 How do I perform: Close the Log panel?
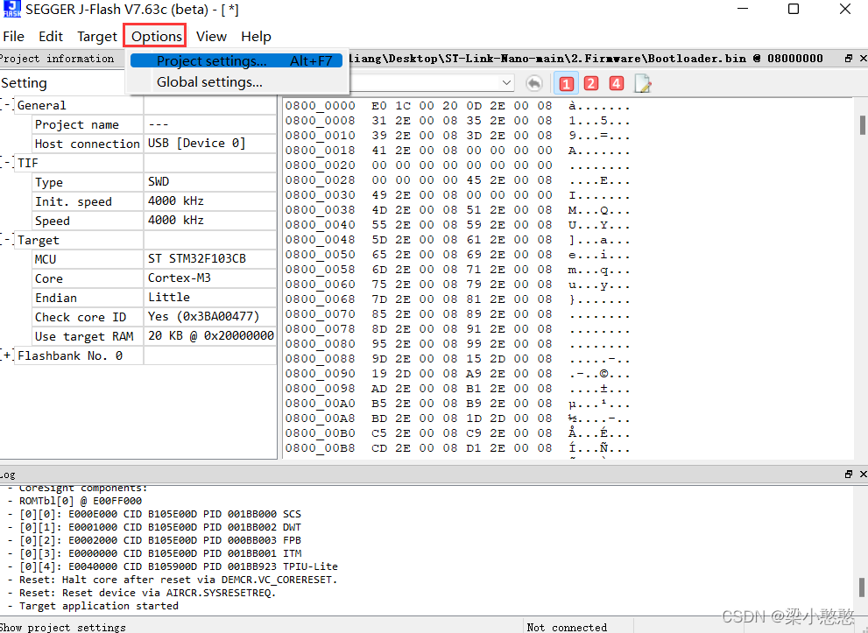click(863, 475)
